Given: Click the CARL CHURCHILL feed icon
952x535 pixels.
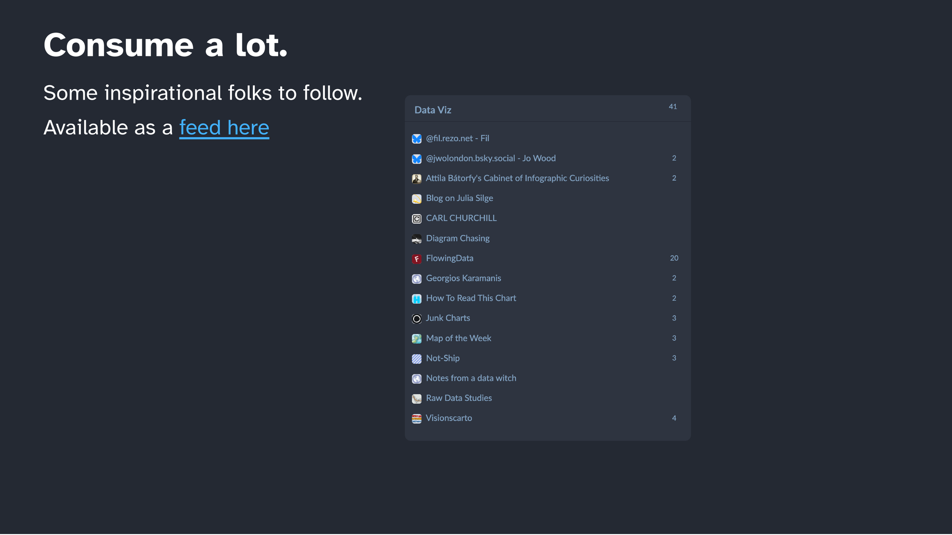Looking at the screenshot, I should pyautogui.click(x=416, y=218).
